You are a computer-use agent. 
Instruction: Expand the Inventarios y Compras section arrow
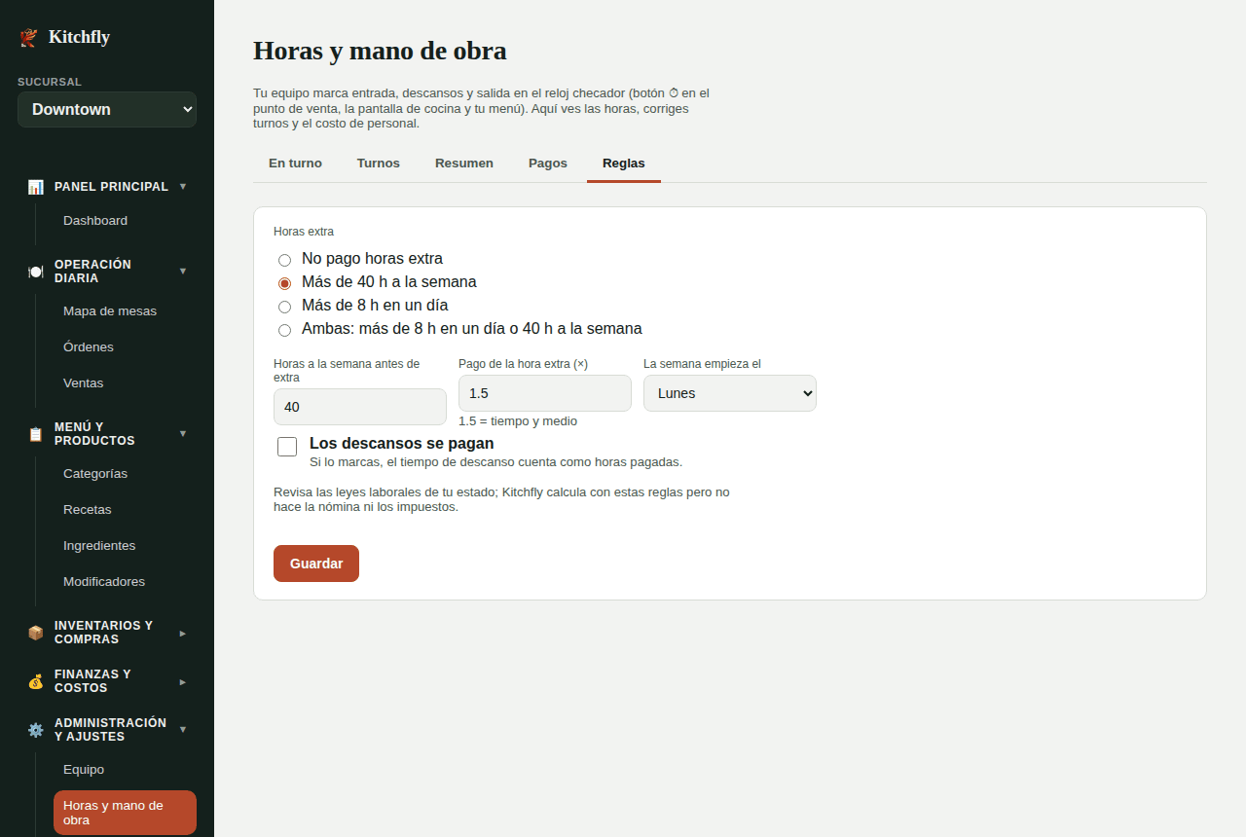183,633
